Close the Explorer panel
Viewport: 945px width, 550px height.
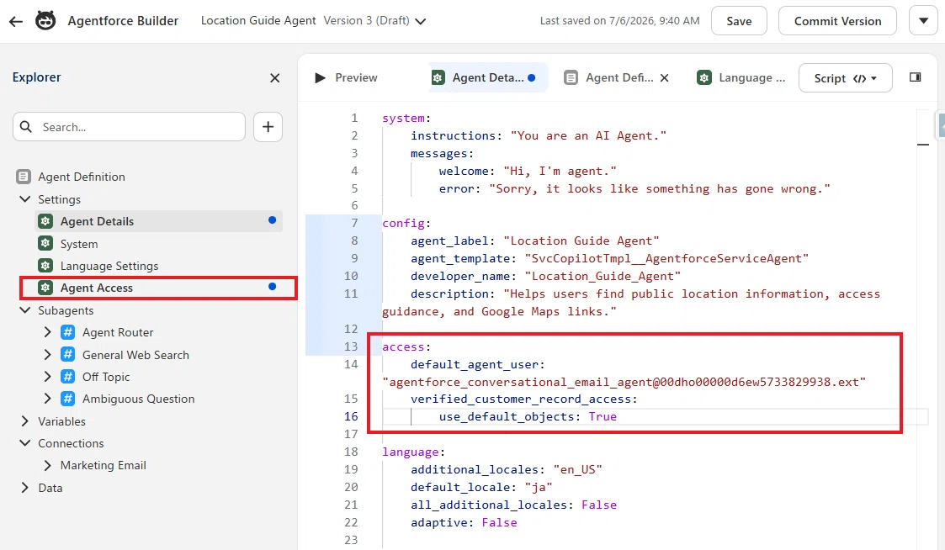click(275, 77)
